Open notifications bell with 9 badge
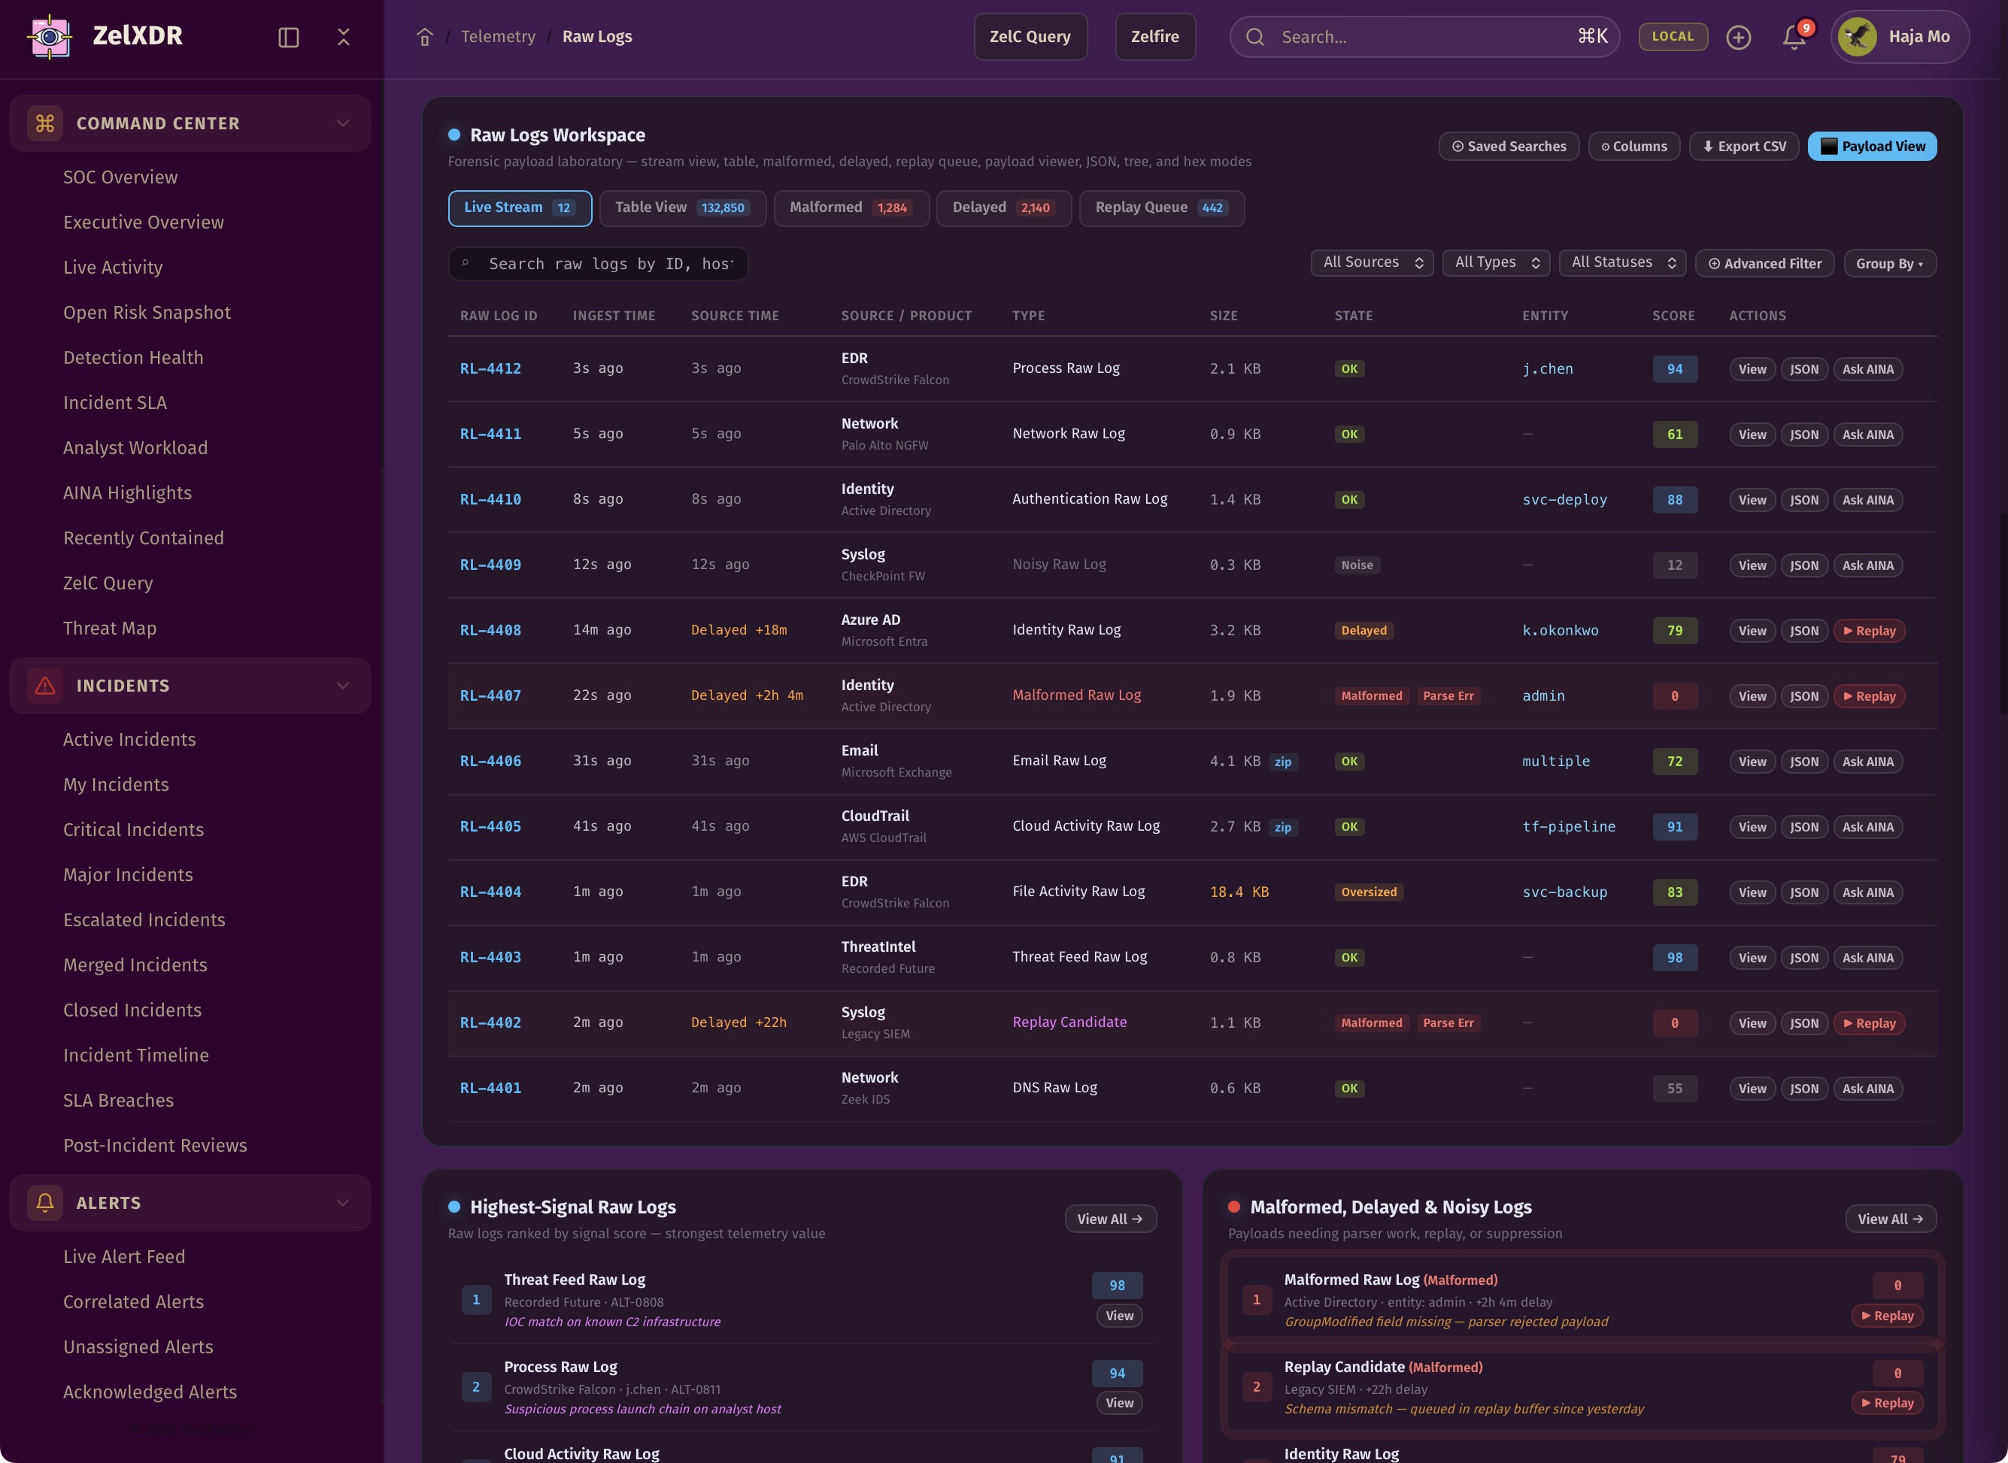 tap(1794, 37)
